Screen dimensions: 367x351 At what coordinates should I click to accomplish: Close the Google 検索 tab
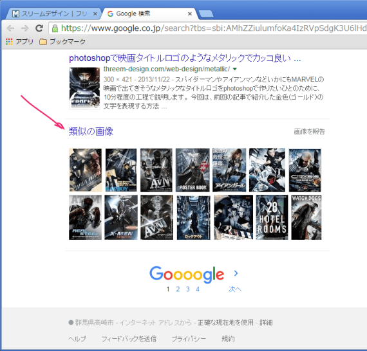point(190,14)
